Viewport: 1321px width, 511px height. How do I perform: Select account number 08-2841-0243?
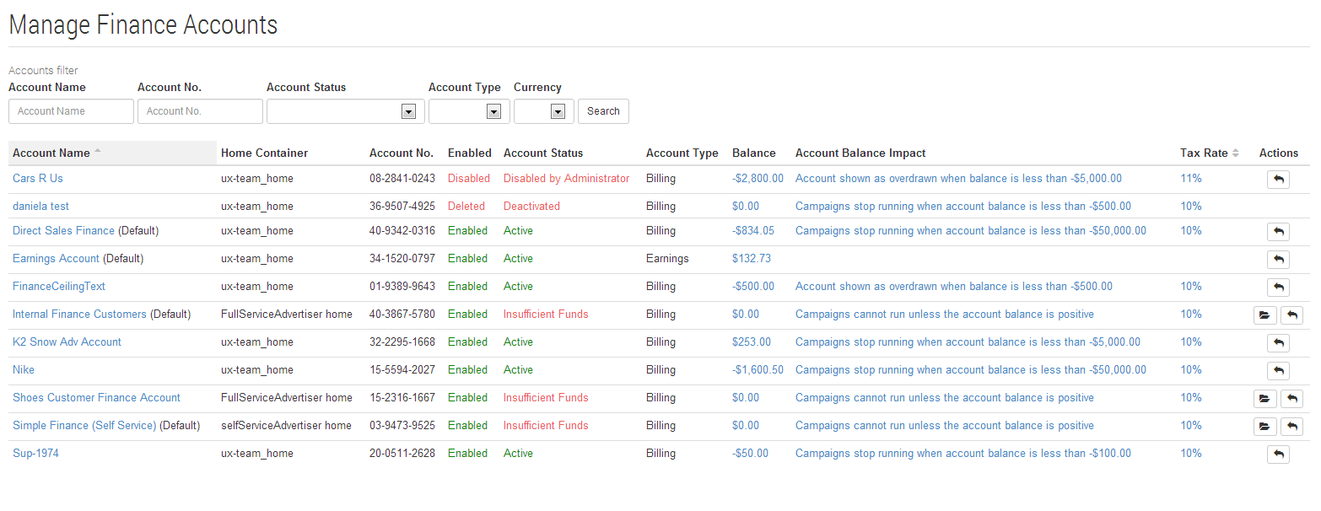[x=402, y=179]
